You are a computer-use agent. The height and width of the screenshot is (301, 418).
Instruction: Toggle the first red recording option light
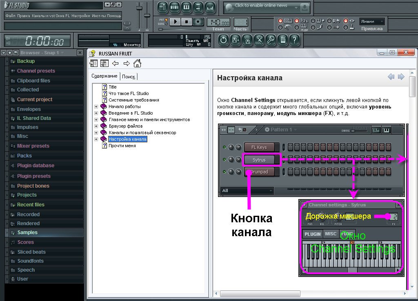pos(280,21)
